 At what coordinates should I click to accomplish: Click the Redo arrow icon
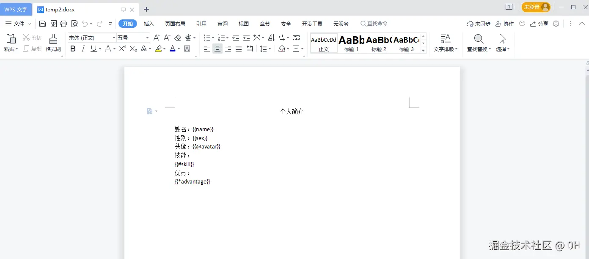(100, 24)
